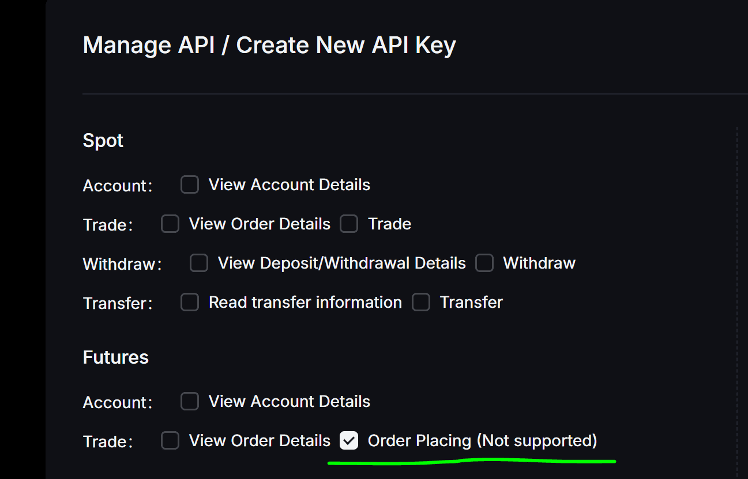This screenshot has height=479, width=748.
Task: Tick Futures View Order Details checkbox
Action: pos(170,441)
